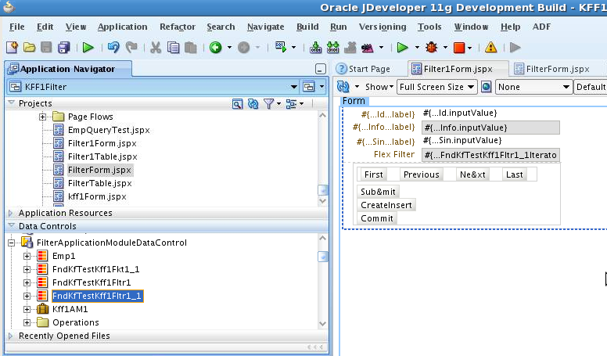607x356 pixels.
Task: Expand the Recently Opened Files section
Action: pos(10,336)
